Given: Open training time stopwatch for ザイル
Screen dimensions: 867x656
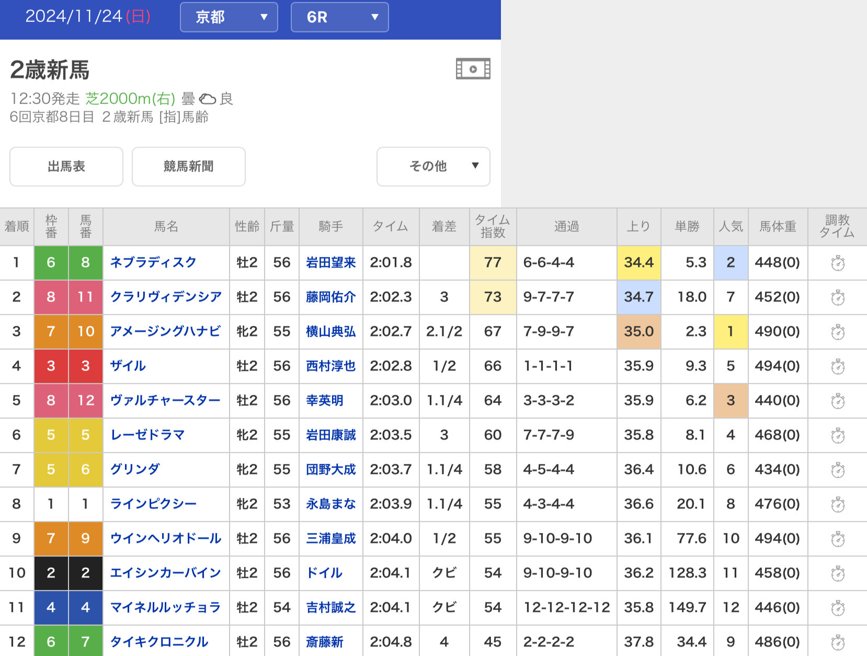Looking at the screenshot, I should 838,366.
